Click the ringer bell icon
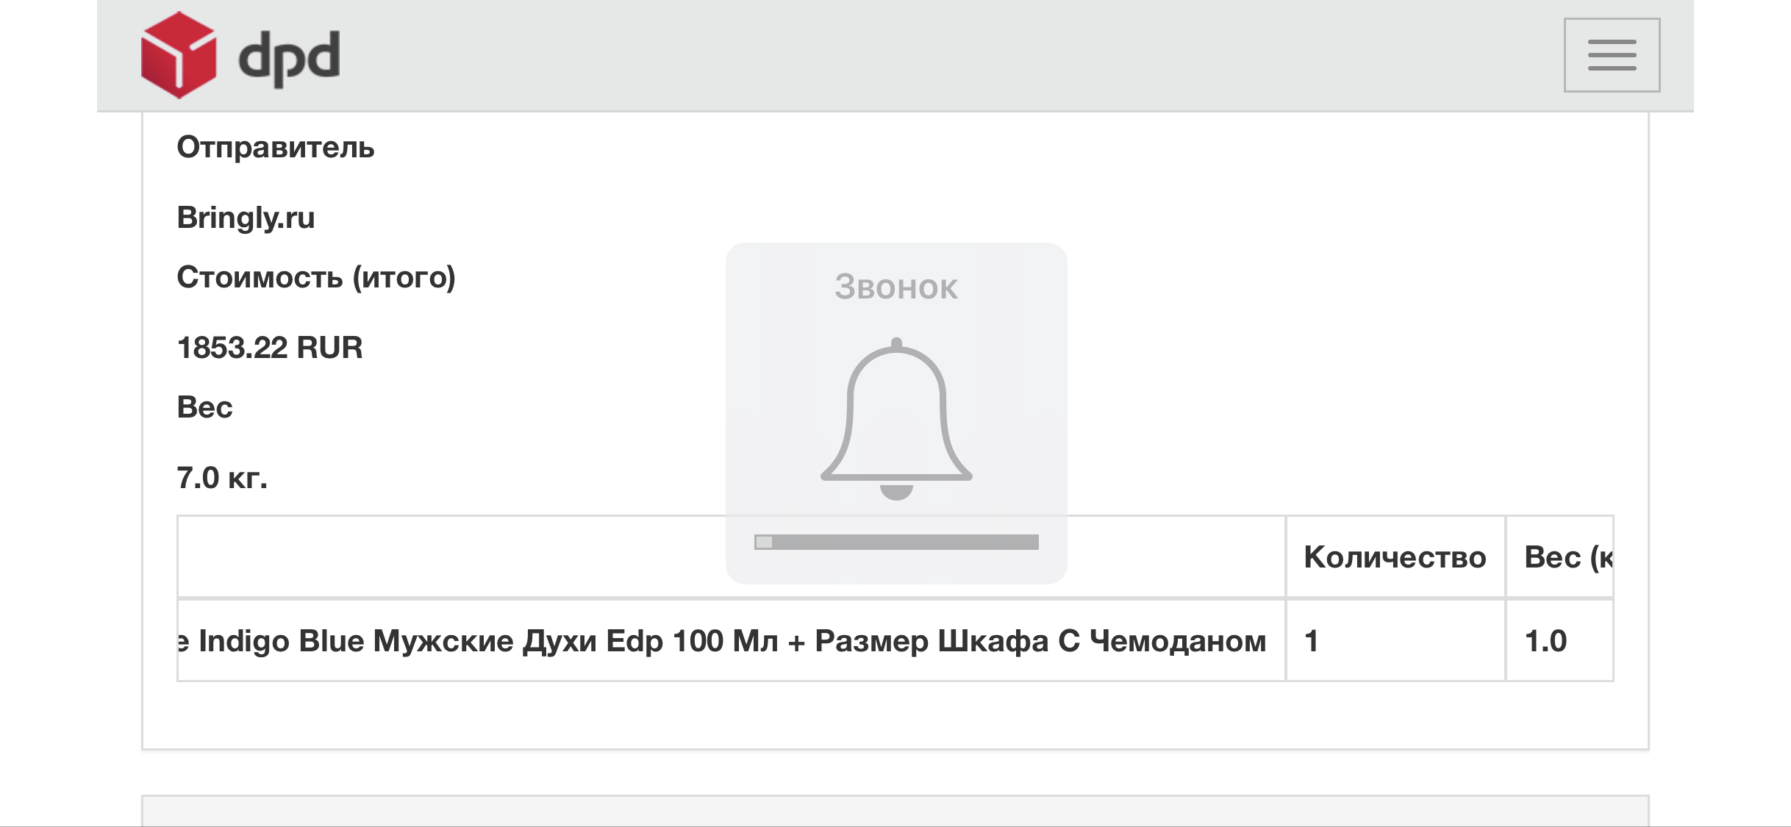This screenshot has width=1791, height=827. pyautogui.click(x=896, y=419)
